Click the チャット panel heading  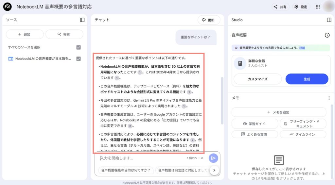point(102,20)
